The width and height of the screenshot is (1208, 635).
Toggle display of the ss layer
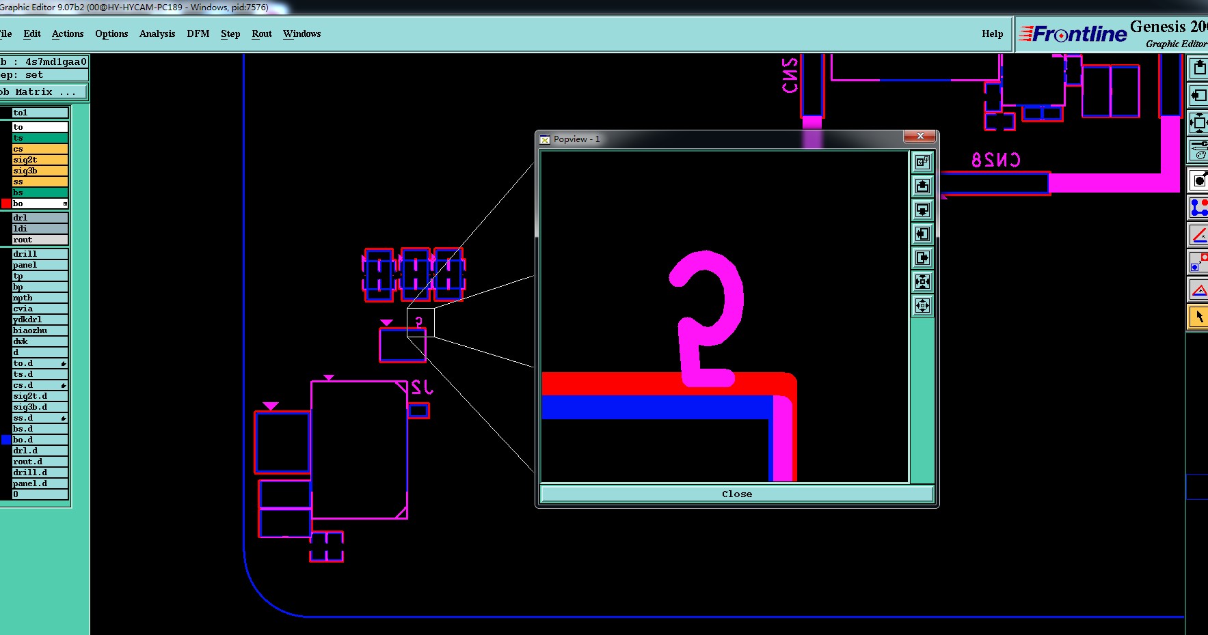[x=40, y=182]
